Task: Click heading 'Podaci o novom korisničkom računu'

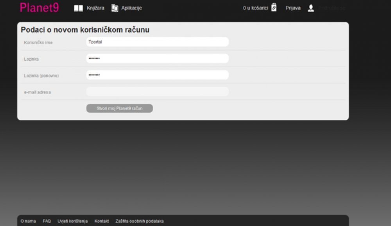Action: pos(85,30)
